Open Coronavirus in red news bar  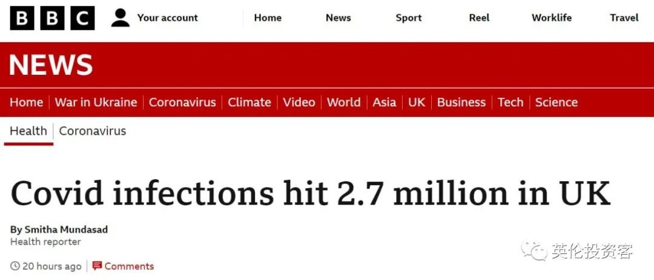[x=182, y=103]
